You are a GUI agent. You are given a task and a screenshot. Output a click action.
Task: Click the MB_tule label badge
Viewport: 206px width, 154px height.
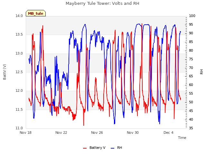[x=36, y=13]
